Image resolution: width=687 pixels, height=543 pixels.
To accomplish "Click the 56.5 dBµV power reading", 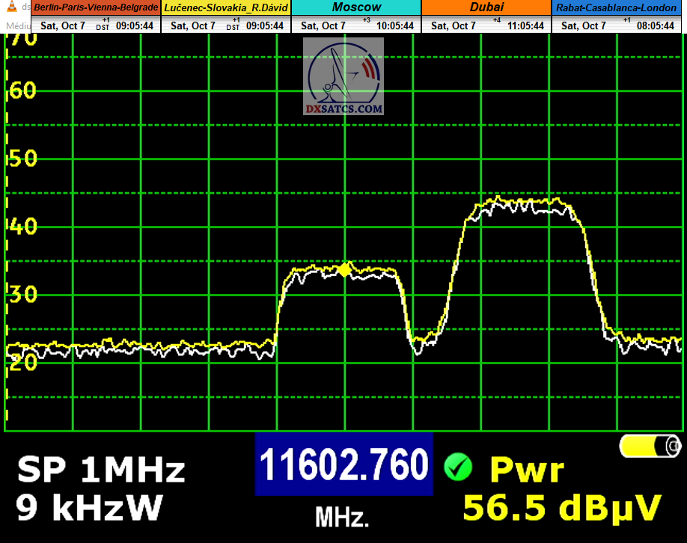I will pyautogui.click(x=562, y=508).
